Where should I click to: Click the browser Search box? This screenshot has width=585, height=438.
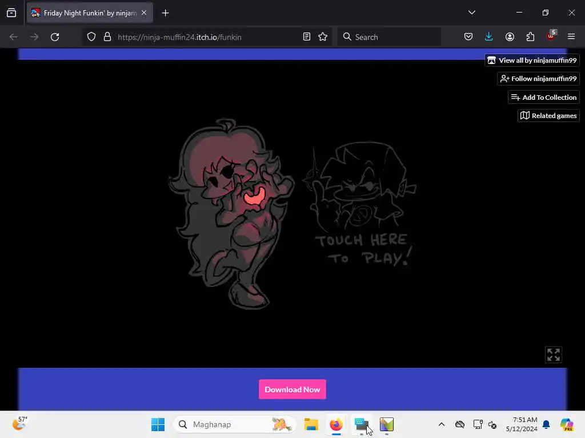389,37
